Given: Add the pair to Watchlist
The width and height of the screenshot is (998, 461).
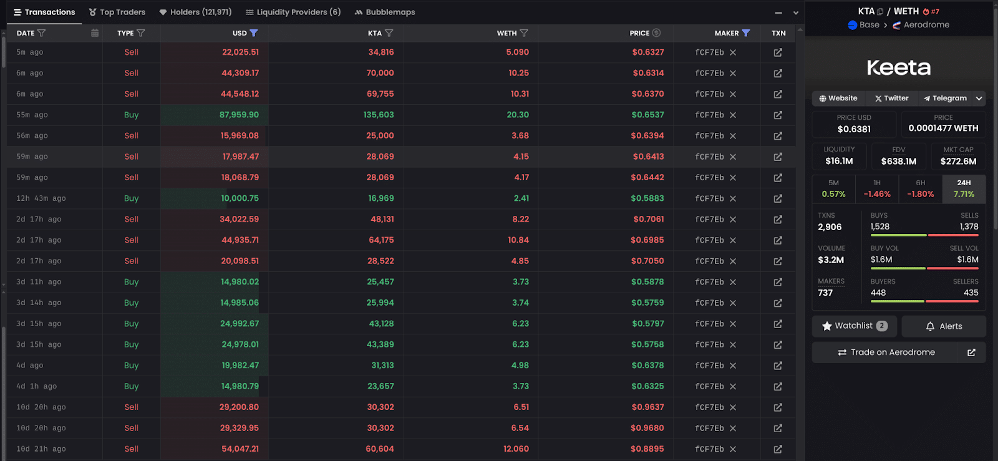Looking at the screenshot, I should click(x=854, y=326).
